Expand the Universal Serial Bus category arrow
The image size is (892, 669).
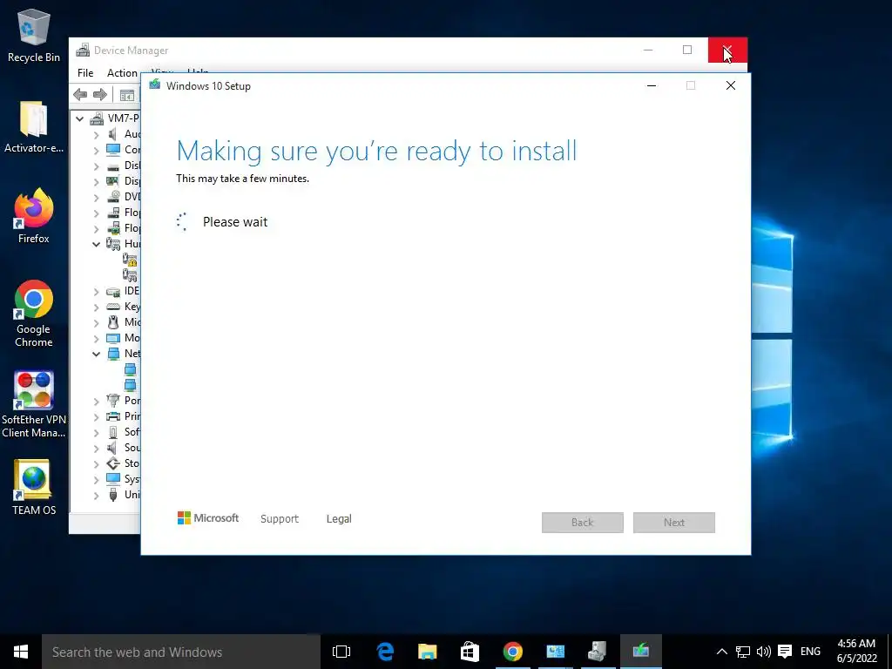pos(96,496)
